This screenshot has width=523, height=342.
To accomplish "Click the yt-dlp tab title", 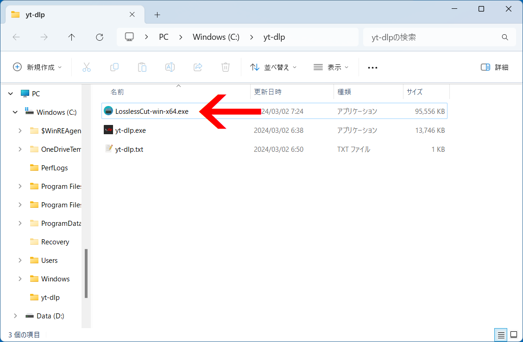I will [35, 15].
